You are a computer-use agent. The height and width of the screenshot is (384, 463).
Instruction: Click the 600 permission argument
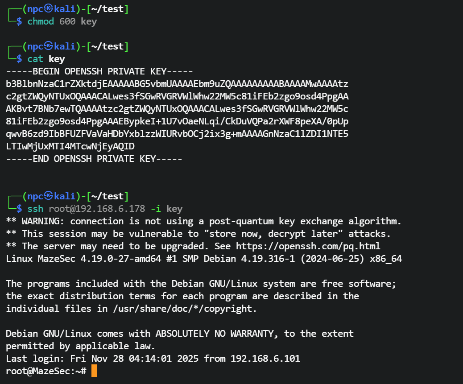67,21
